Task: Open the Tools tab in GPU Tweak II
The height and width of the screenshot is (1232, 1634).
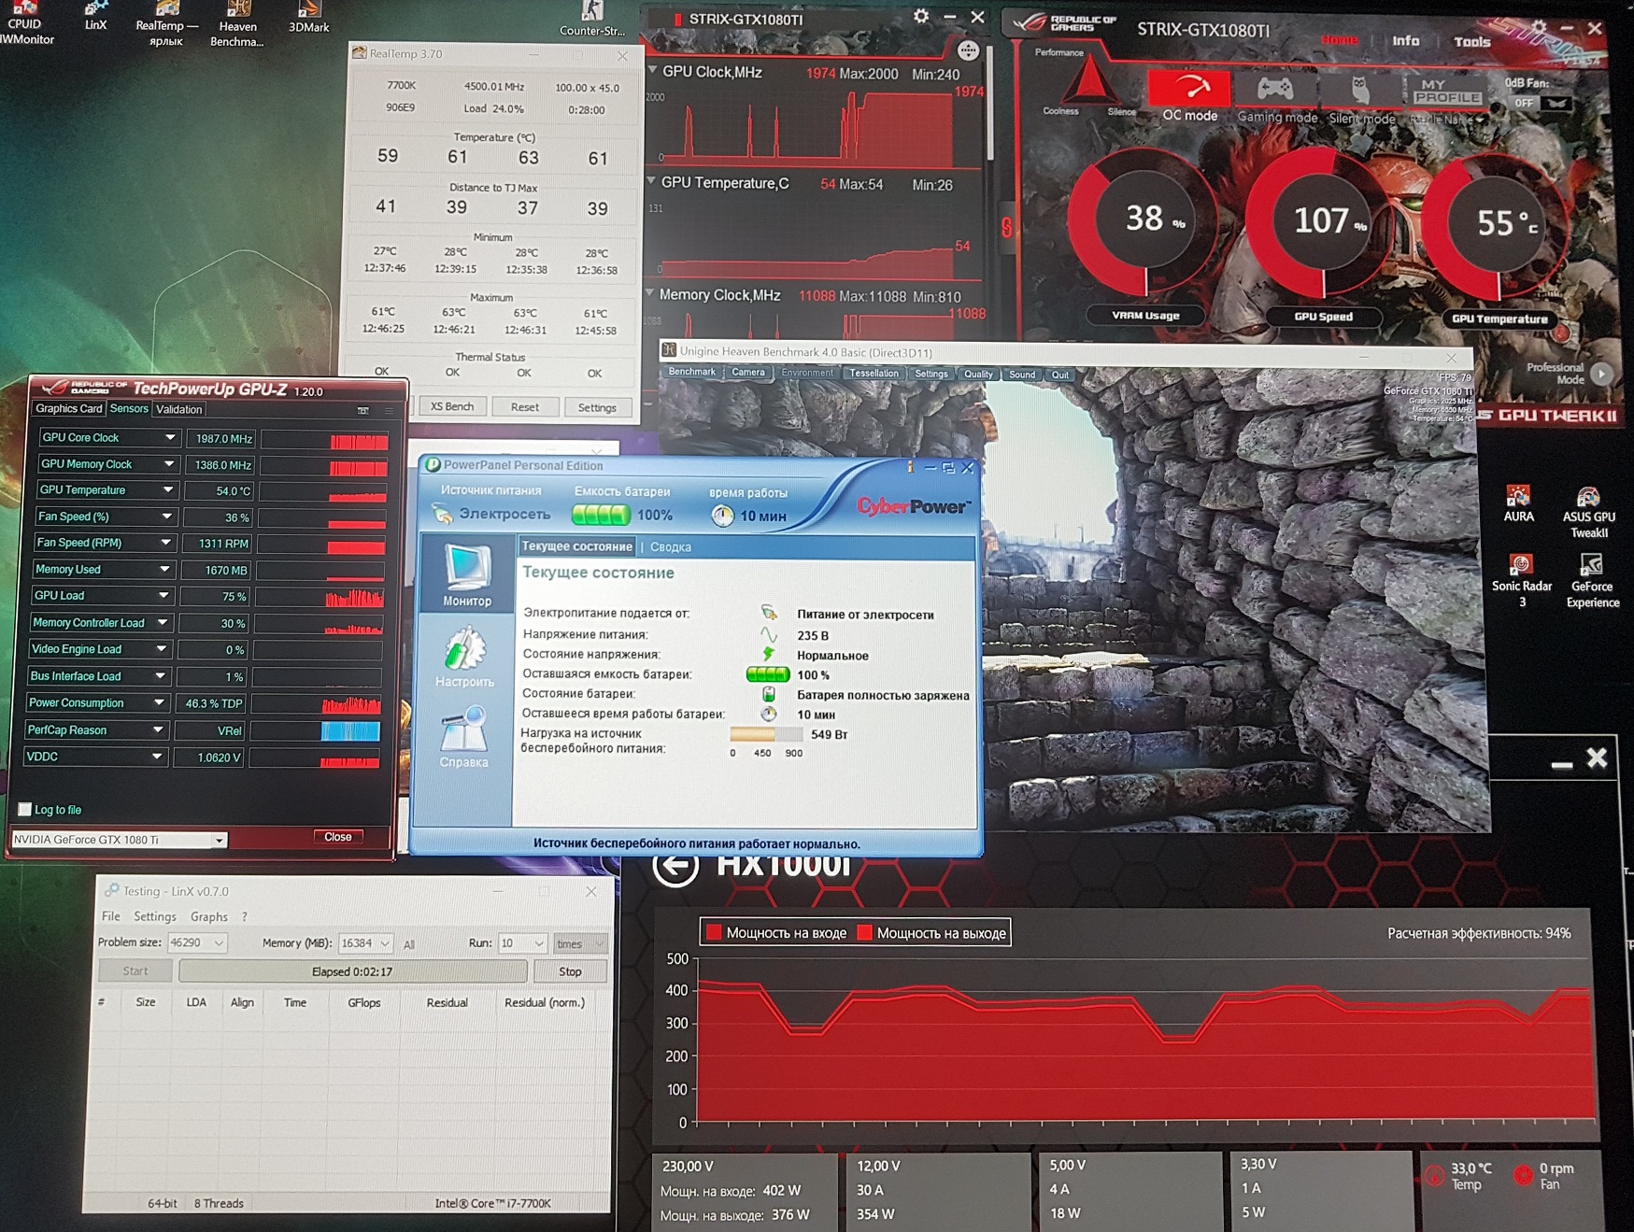Action: coord(1471,42)
